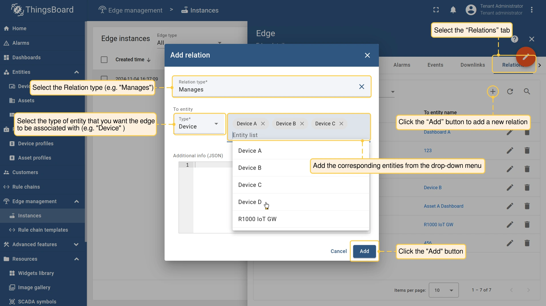Delete the R1000 IoT GW relation
546x306 pixels.
point(527,225)
